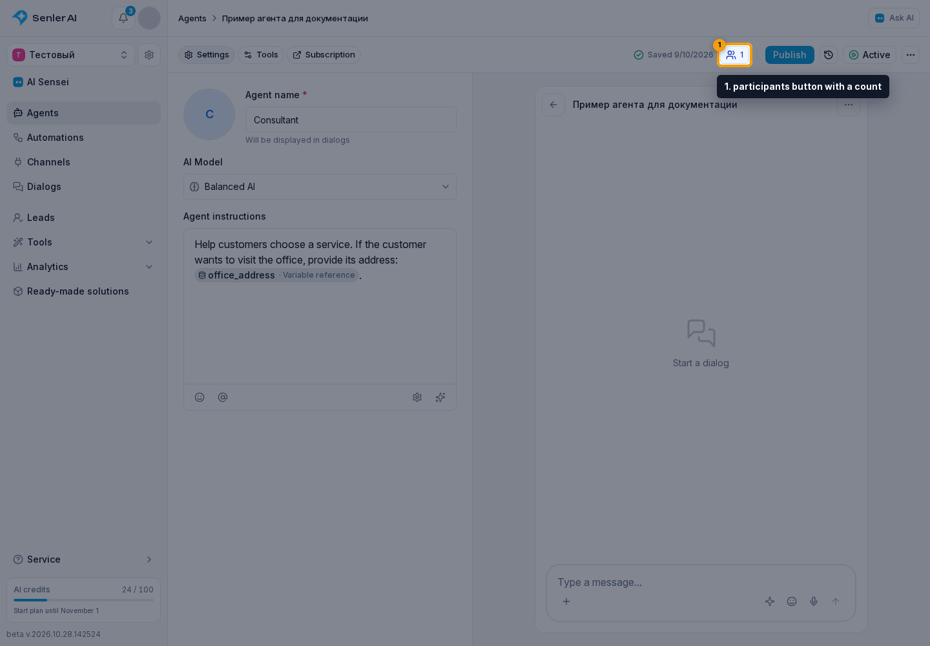Expand the Analytics sidebar section

83,267
